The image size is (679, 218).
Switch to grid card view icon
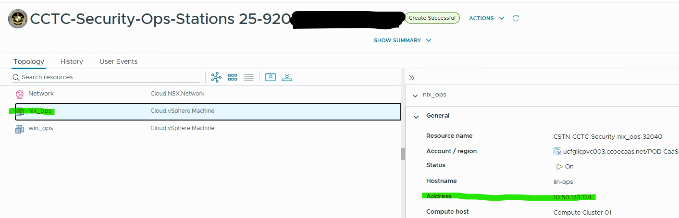[x=233, y=77]
